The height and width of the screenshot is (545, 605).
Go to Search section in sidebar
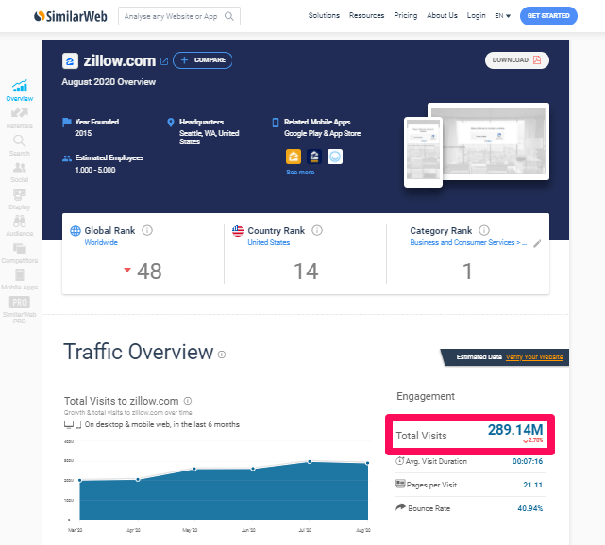click(x=19, y=145)
